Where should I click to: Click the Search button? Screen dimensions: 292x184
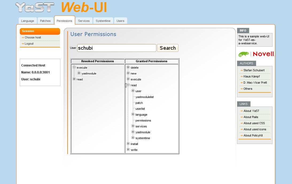168,48
